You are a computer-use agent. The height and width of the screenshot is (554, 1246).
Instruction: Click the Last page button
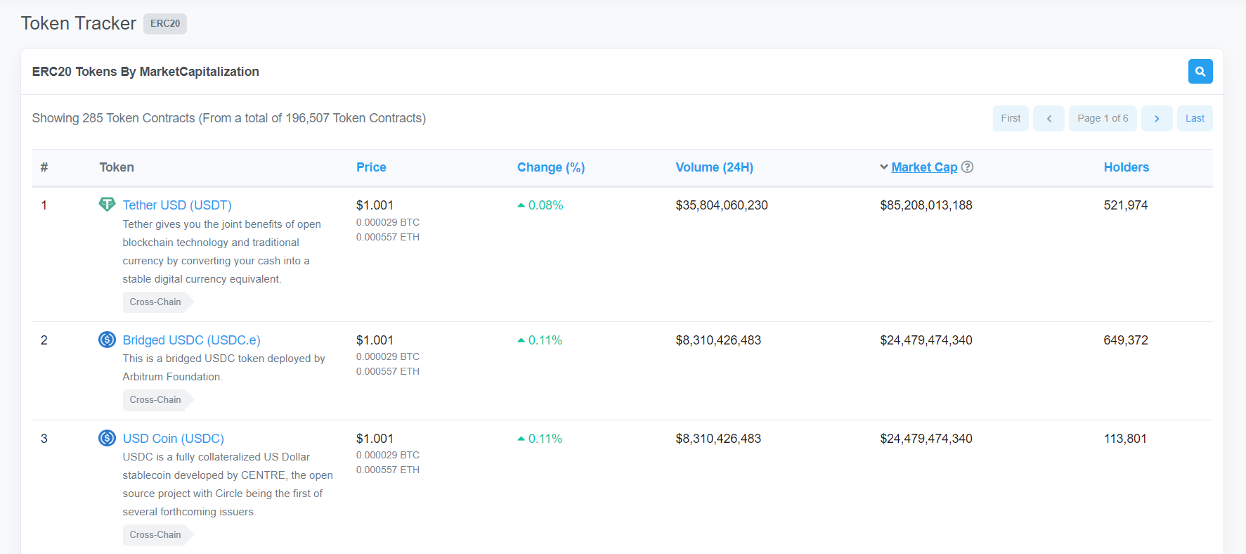tap(1195, 118)
